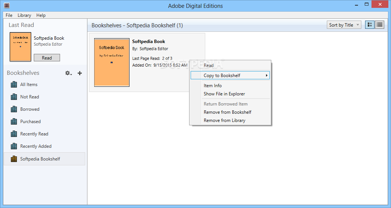Choose Show File in Explorer
The image size is (391, 208).
(x=230, y=94)
